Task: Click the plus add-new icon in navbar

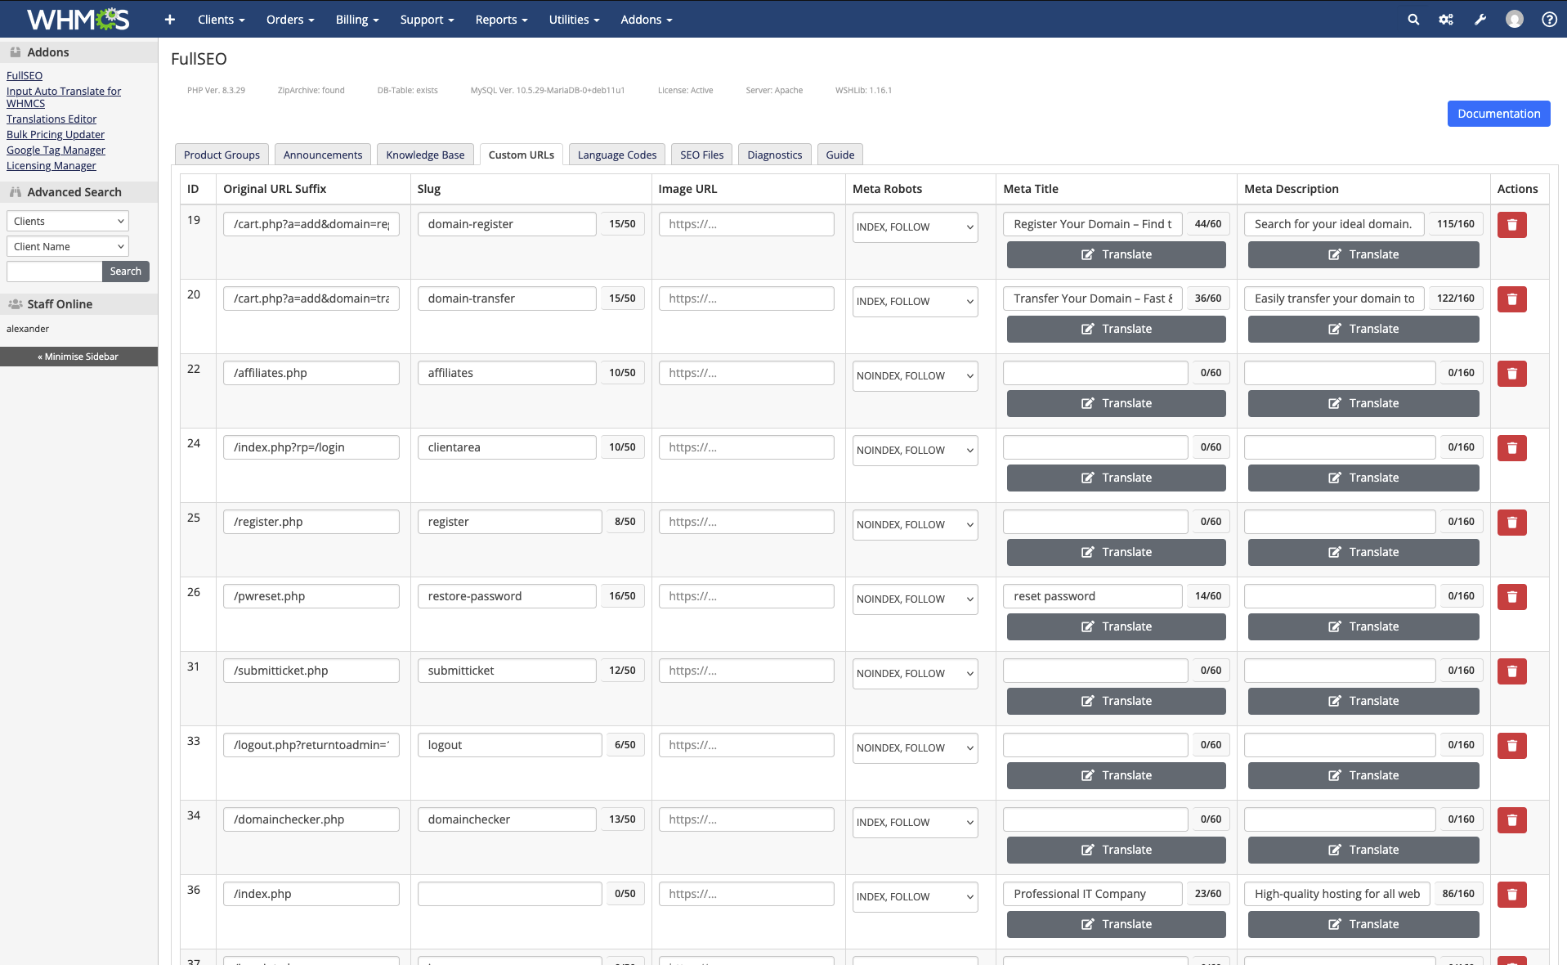Action: coord(169,20)
